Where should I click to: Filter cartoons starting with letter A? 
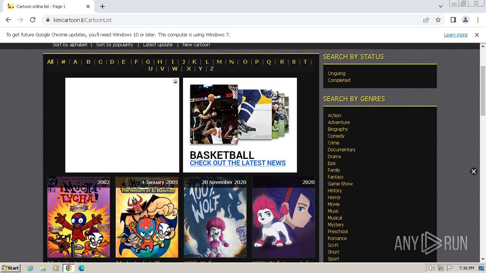point(75,62)
